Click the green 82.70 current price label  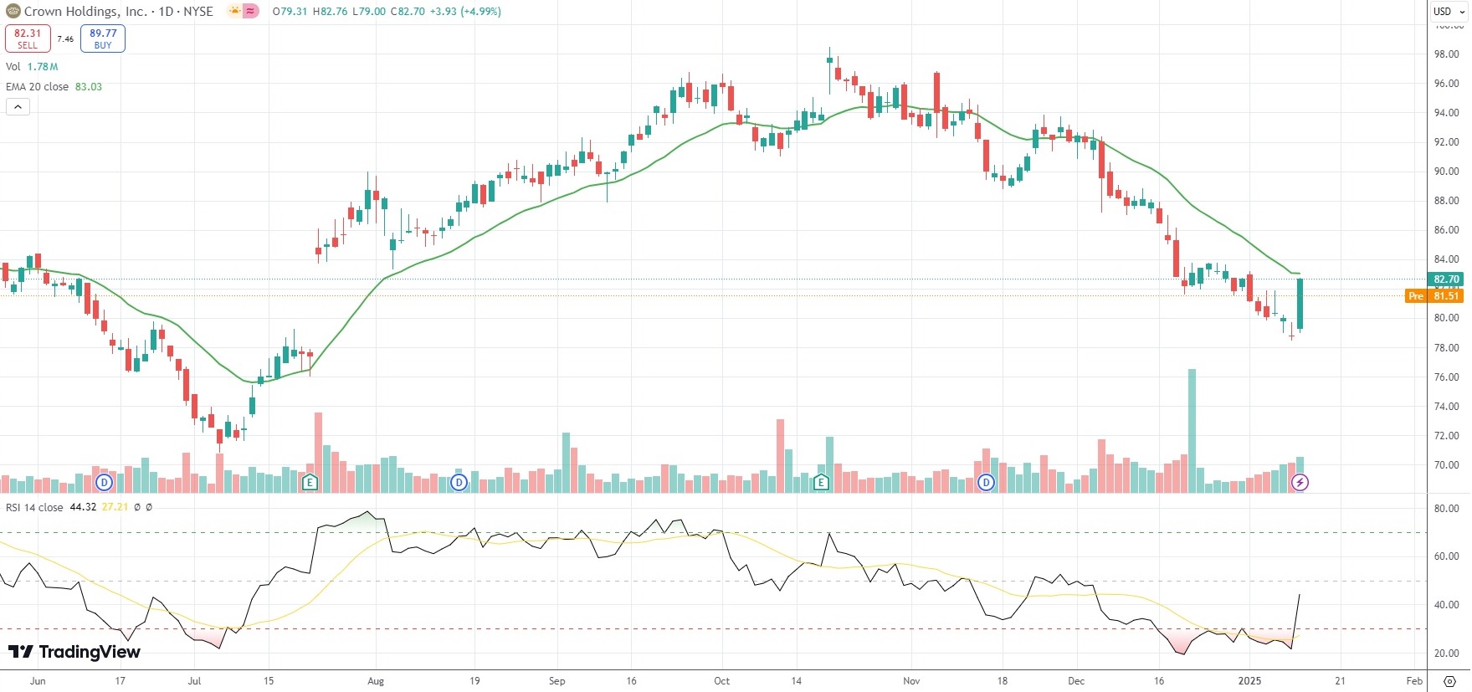[x=1446, y=279]
